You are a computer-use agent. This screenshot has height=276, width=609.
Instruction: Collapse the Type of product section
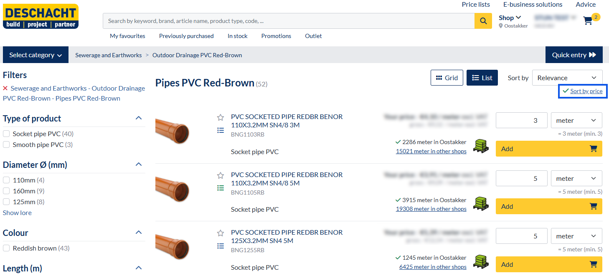[139, 118]
